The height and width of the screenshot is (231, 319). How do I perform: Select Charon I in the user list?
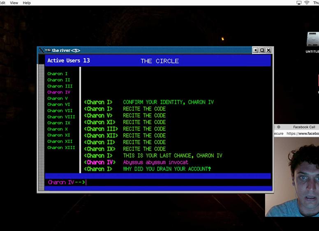tap(58, 74)
